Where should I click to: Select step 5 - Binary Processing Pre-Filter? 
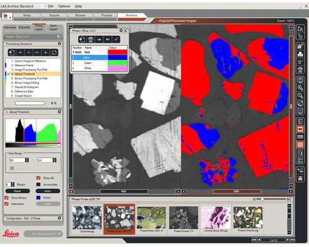33,78
